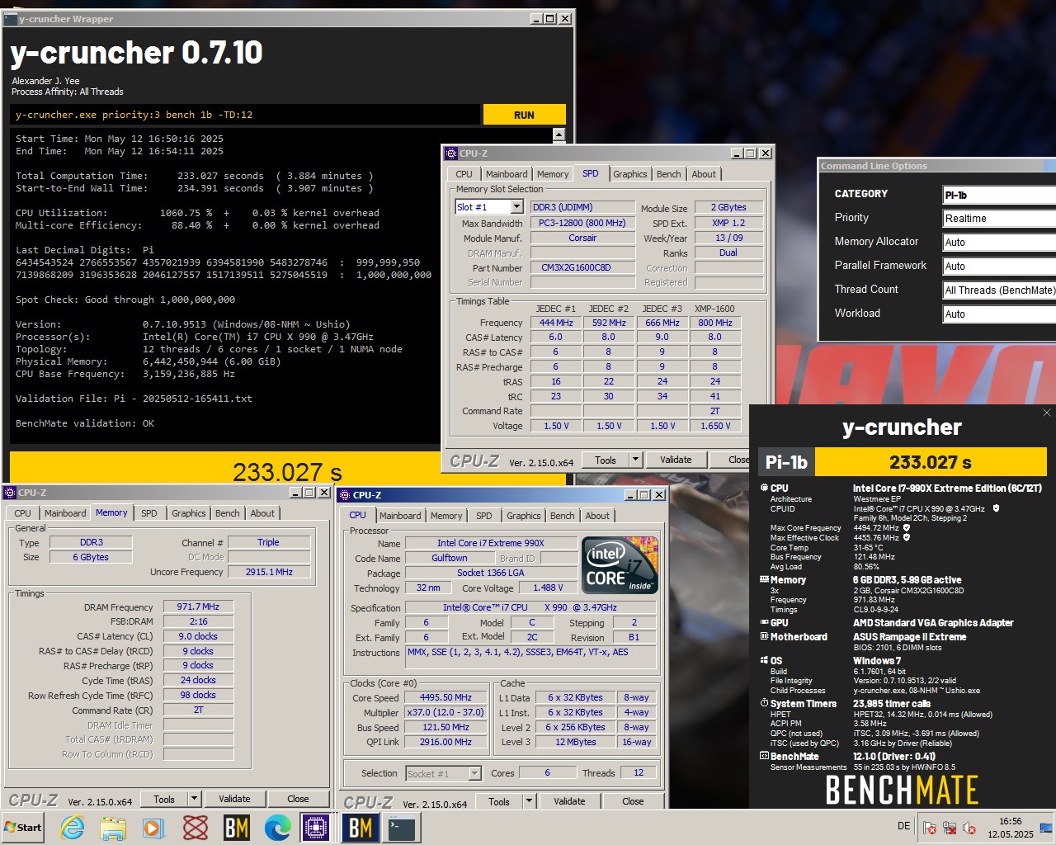Click the OS Windows logo icon in BenchMate
1056x845 pixels.
[763, 660]
